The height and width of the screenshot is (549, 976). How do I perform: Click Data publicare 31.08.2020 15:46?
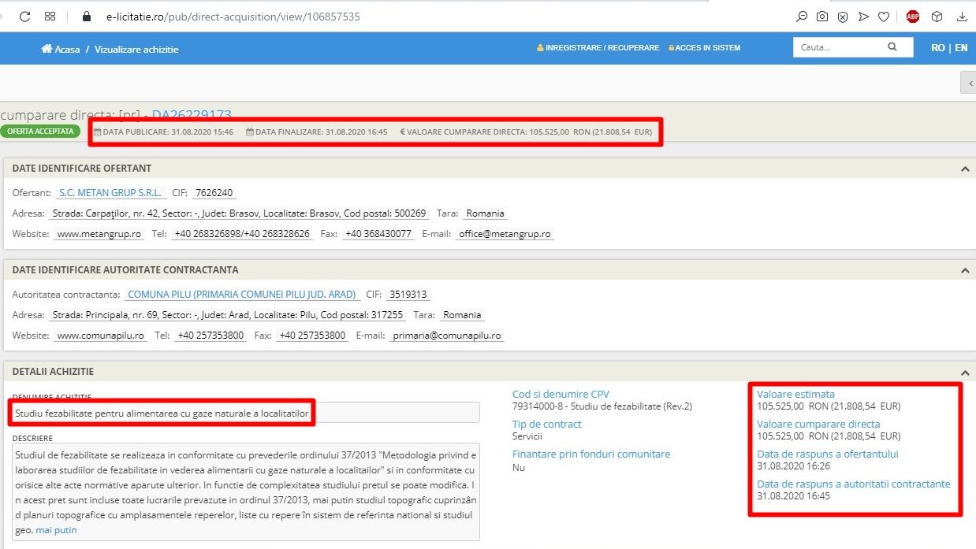pyautogui.click(x=163, y=132)
